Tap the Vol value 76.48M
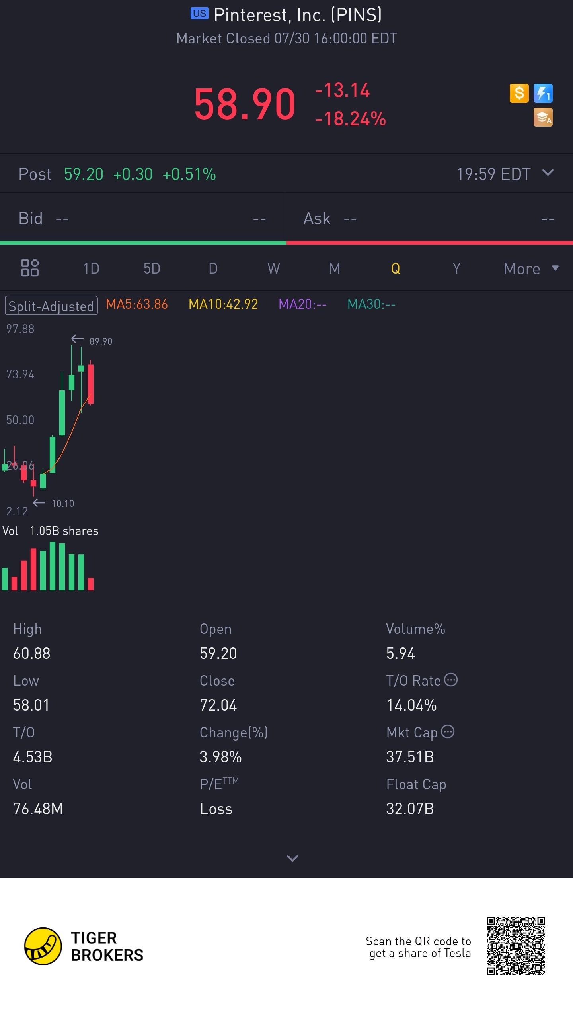573x1015 pixels. [x=38, y=809]
